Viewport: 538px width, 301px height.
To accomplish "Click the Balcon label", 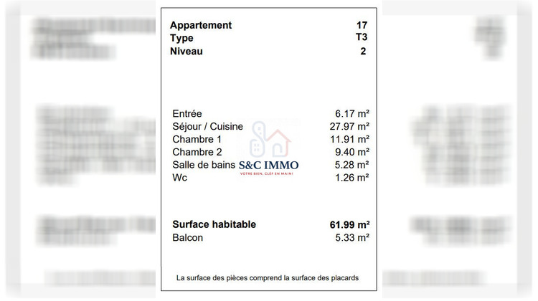I will tap(187, 237).
